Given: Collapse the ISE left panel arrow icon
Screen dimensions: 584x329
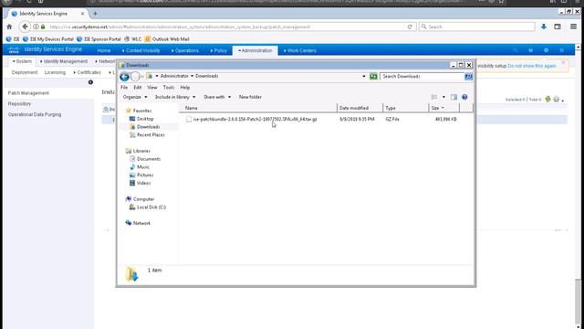Looking at the screenshot, I should click(x=90, y=82).
